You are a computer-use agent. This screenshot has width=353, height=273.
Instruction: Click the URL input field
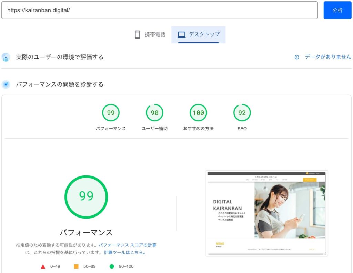[x=159, y=10]
